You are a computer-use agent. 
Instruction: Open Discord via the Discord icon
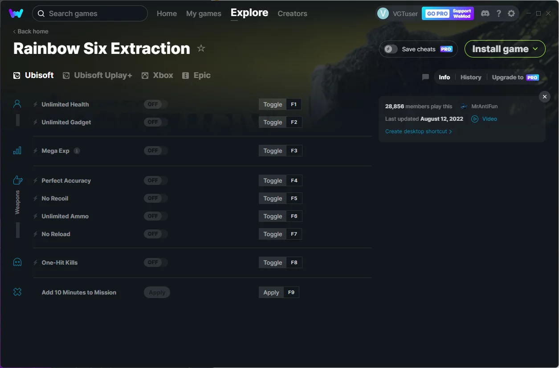[485, 13]
